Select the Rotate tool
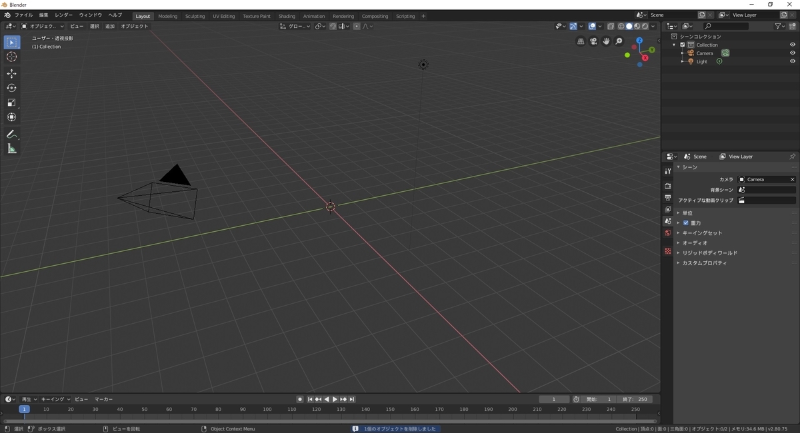 tap(11, 88)
